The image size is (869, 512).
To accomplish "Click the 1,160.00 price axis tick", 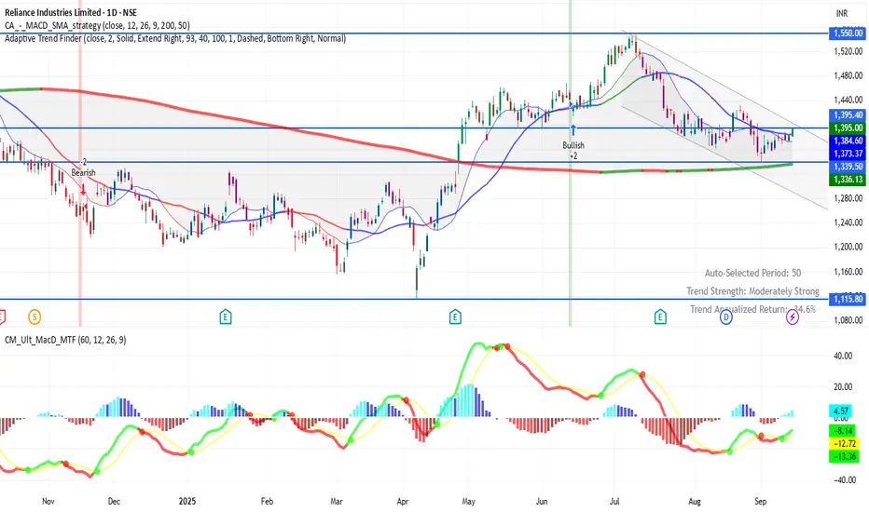I will pyautogui.click(x=848, y=272).
